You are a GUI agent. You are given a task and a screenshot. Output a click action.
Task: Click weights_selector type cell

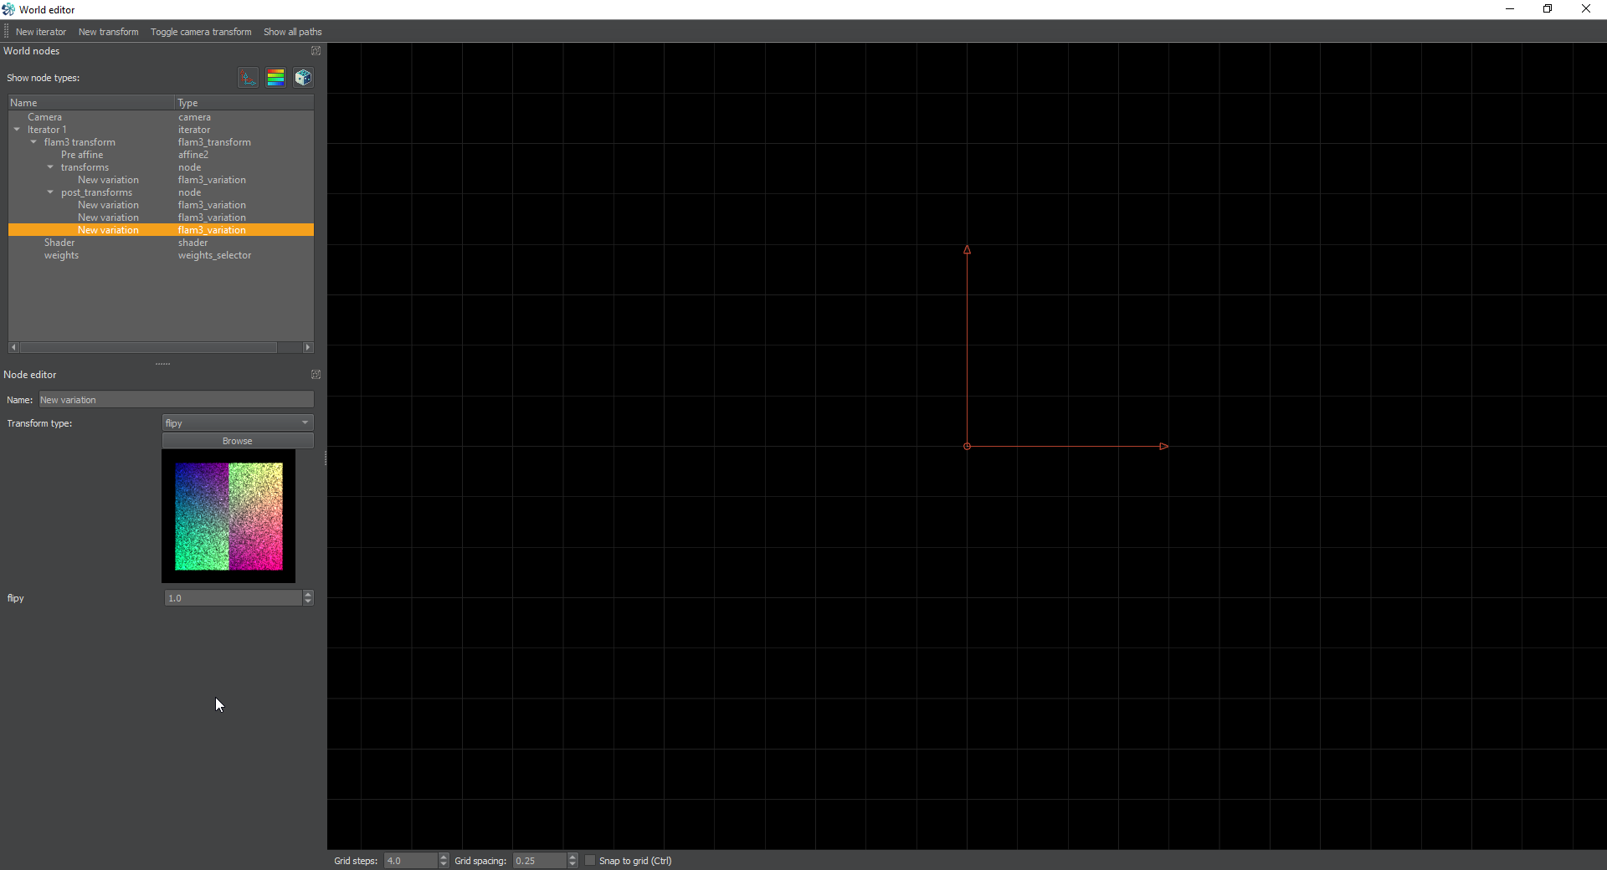(214, 255)
